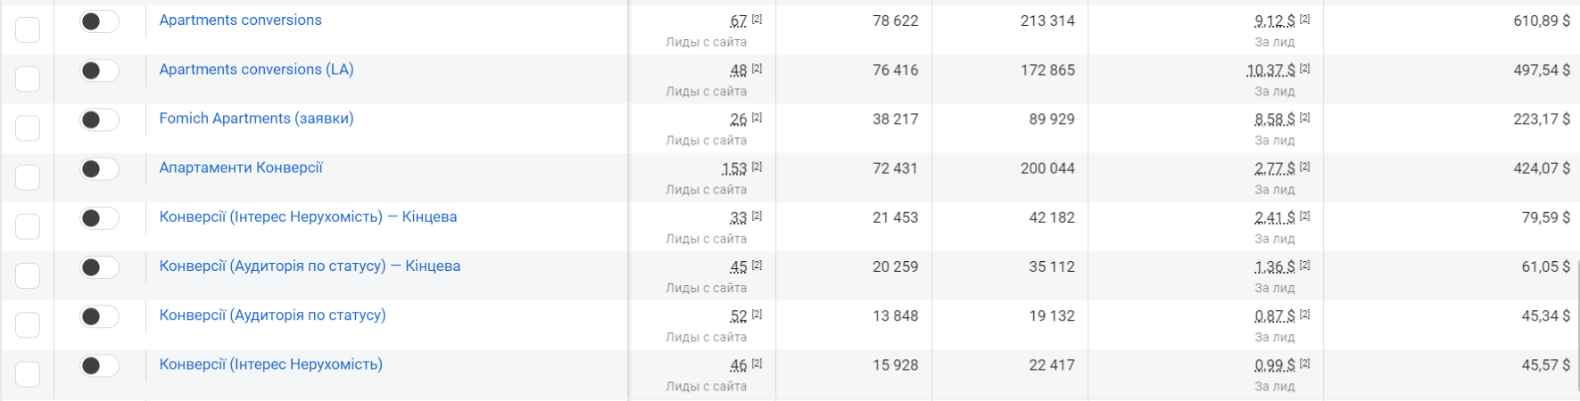Click the [2] marker next to 0,87 $ cost

[x=1304, y=314]
